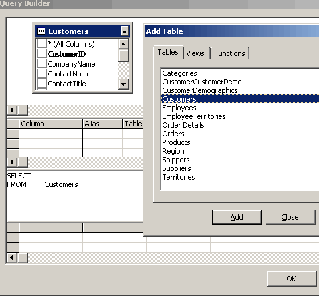
Task: Check the * (All Columns) checkbox
Action: (x=42, y=43)
